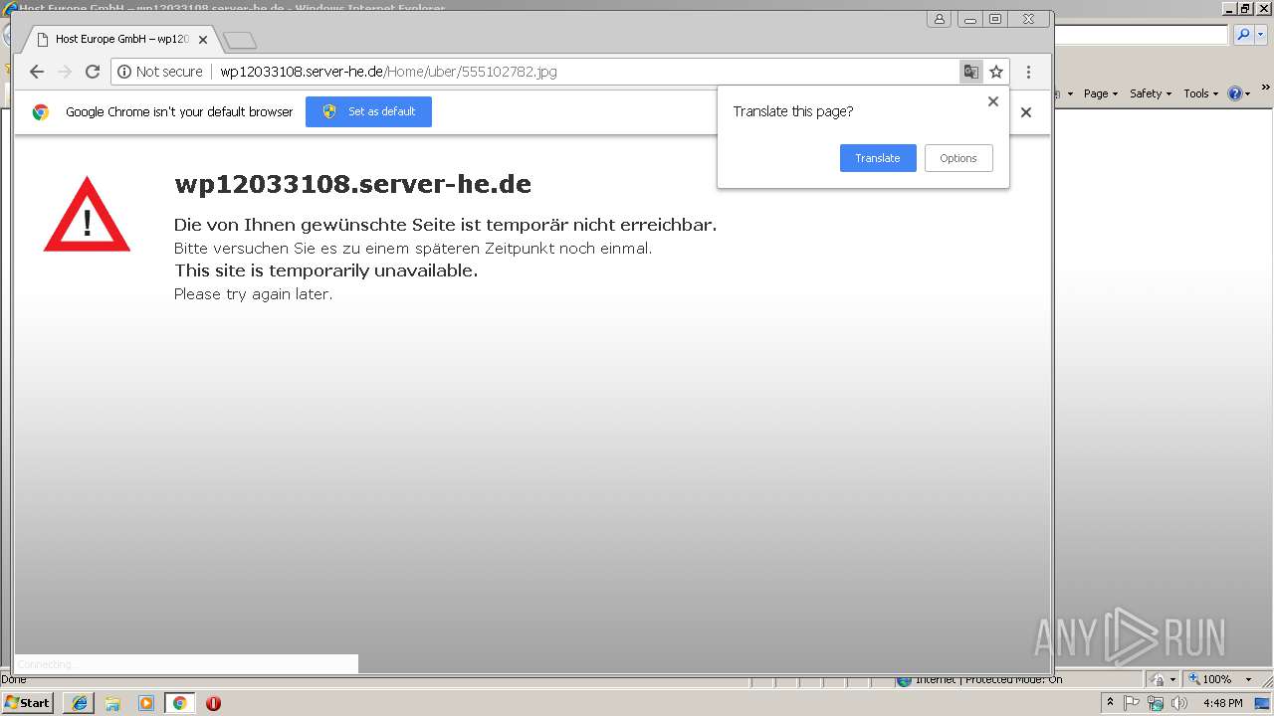Click Chrome's forward arrow button
The width and height of the screenshot is (1274, 716).
click(65, 72)
